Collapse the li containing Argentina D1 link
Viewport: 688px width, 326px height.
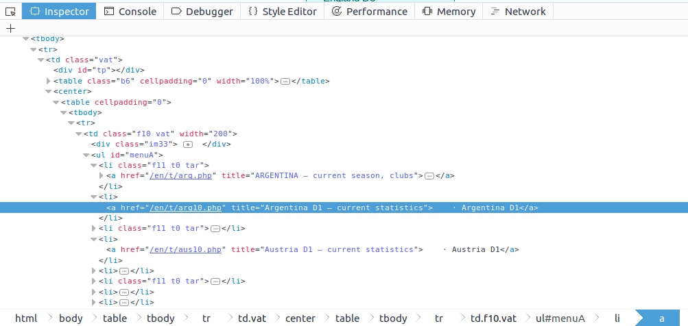94,197
